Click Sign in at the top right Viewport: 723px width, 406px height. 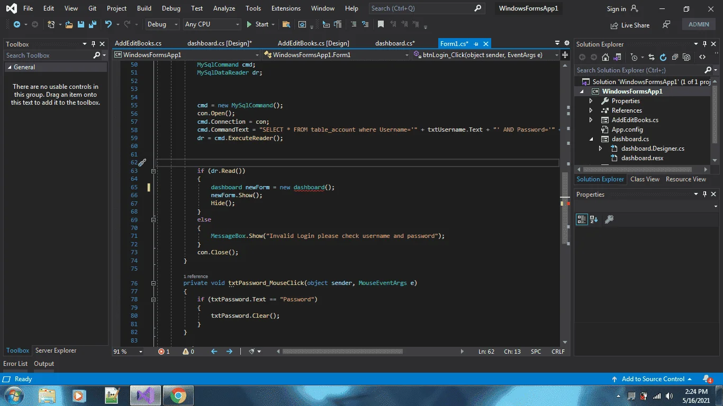tap(622, 8)
